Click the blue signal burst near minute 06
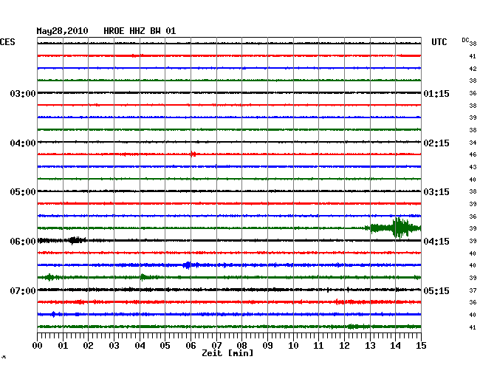 click(x=188, y=265)
